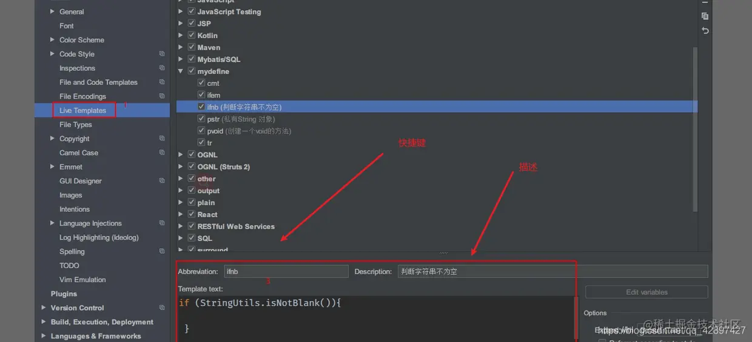Uncheck the JavaScript Testing group checkbox
This screenshot has width=752, height=342.
[192, 12]
